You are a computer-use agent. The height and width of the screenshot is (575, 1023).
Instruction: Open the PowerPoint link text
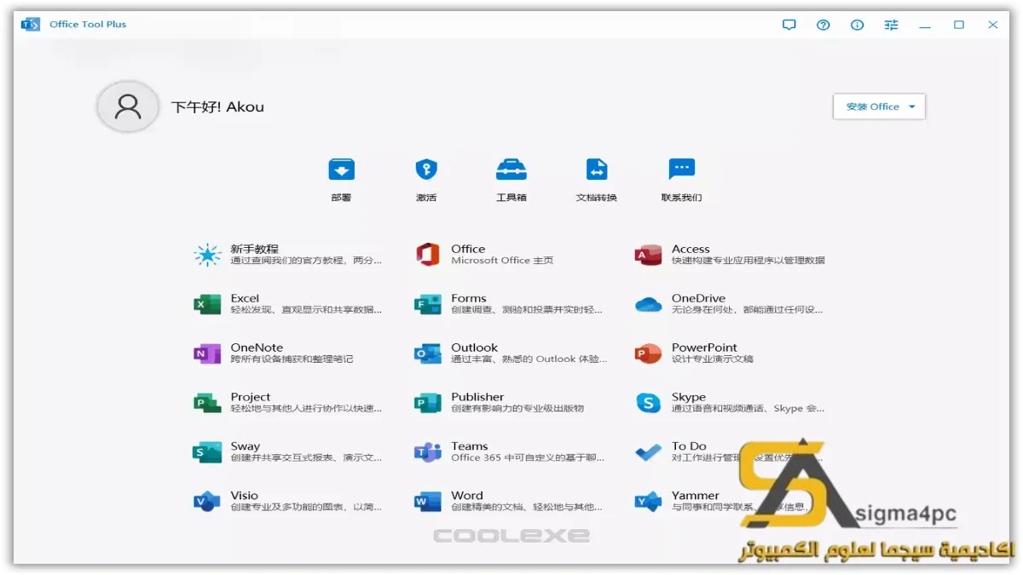click(704, 348)
